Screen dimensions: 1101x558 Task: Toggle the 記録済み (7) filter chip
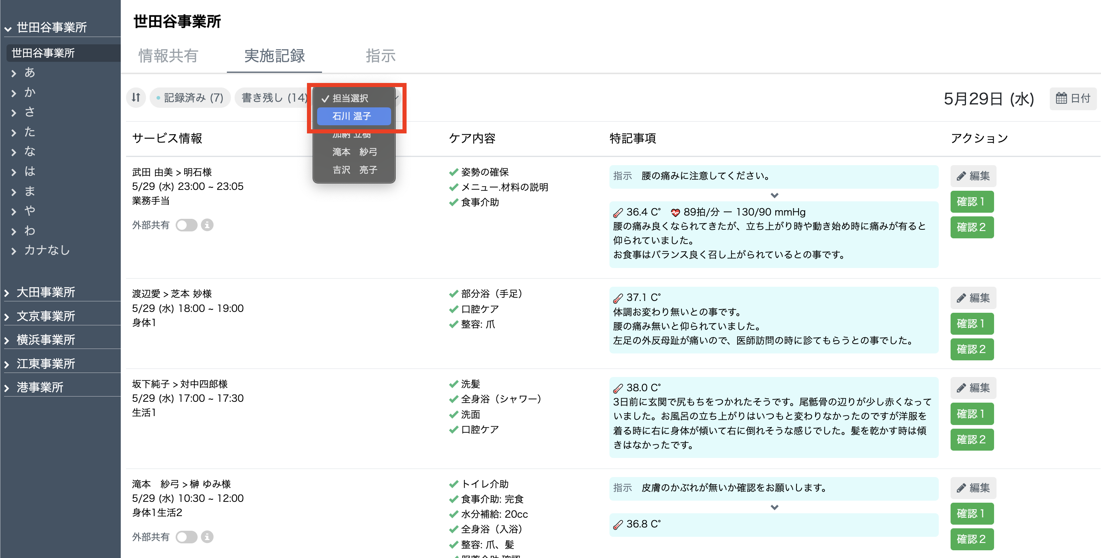tap(190, 98)
